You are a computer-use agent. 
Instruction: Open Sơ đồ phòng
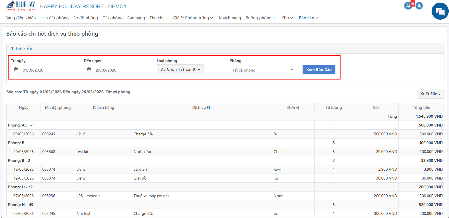click(86, 18)
